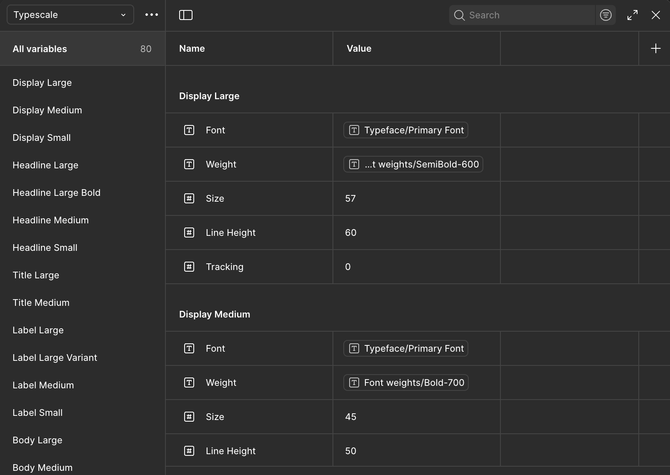Click number type icon beside Display Large Size

[189, 198]
